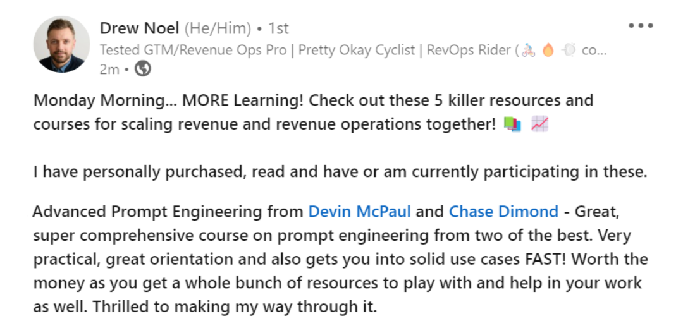
Task: Click the fire emoji in the headline
Action: pos(548,51)
